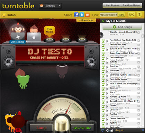Click the My DJ Queue header
145x133 pixels.
[123, 21]
